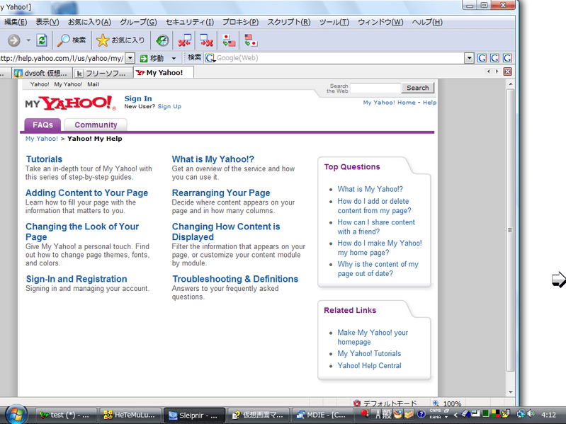Image resolution: width=566 pixels, height=424 pixels.
Task: Open Adding Content to Your Page
Action: [x=86, y=193]
